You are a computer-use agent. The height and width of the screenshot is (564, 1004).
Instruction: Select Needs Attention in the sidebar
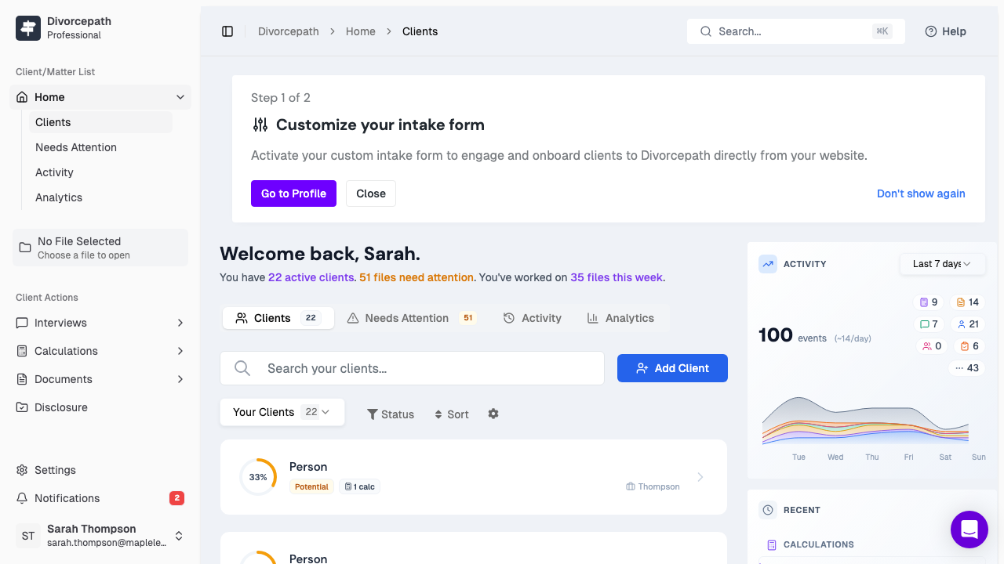click(x=101, y=147)
